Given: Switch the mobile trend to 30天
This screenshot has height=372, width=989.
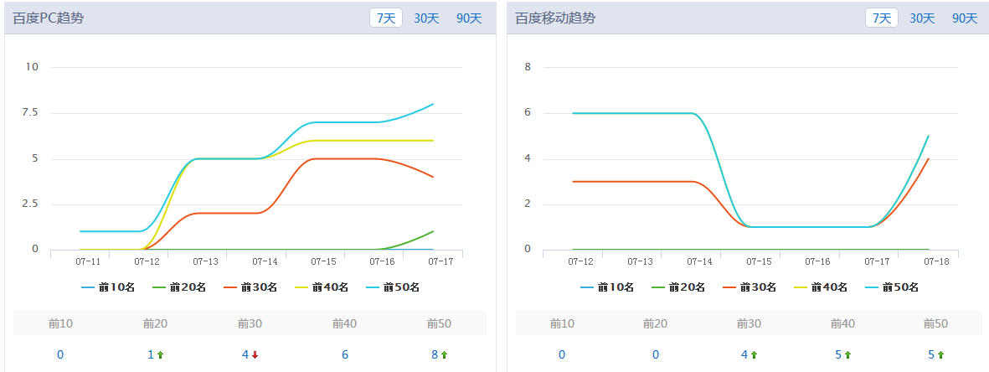Looking at the screenshot, I should tap(922, 18).
